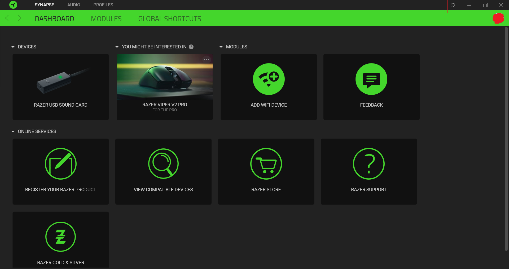
Task: Open the Profiles top tab
Action: coord(103,5)
